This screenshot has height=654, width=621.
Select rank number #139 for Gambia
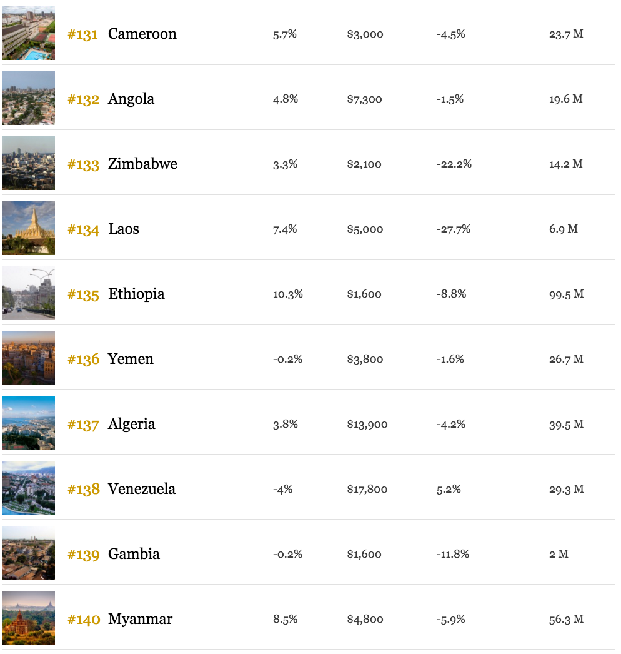[x=83, y=555]
